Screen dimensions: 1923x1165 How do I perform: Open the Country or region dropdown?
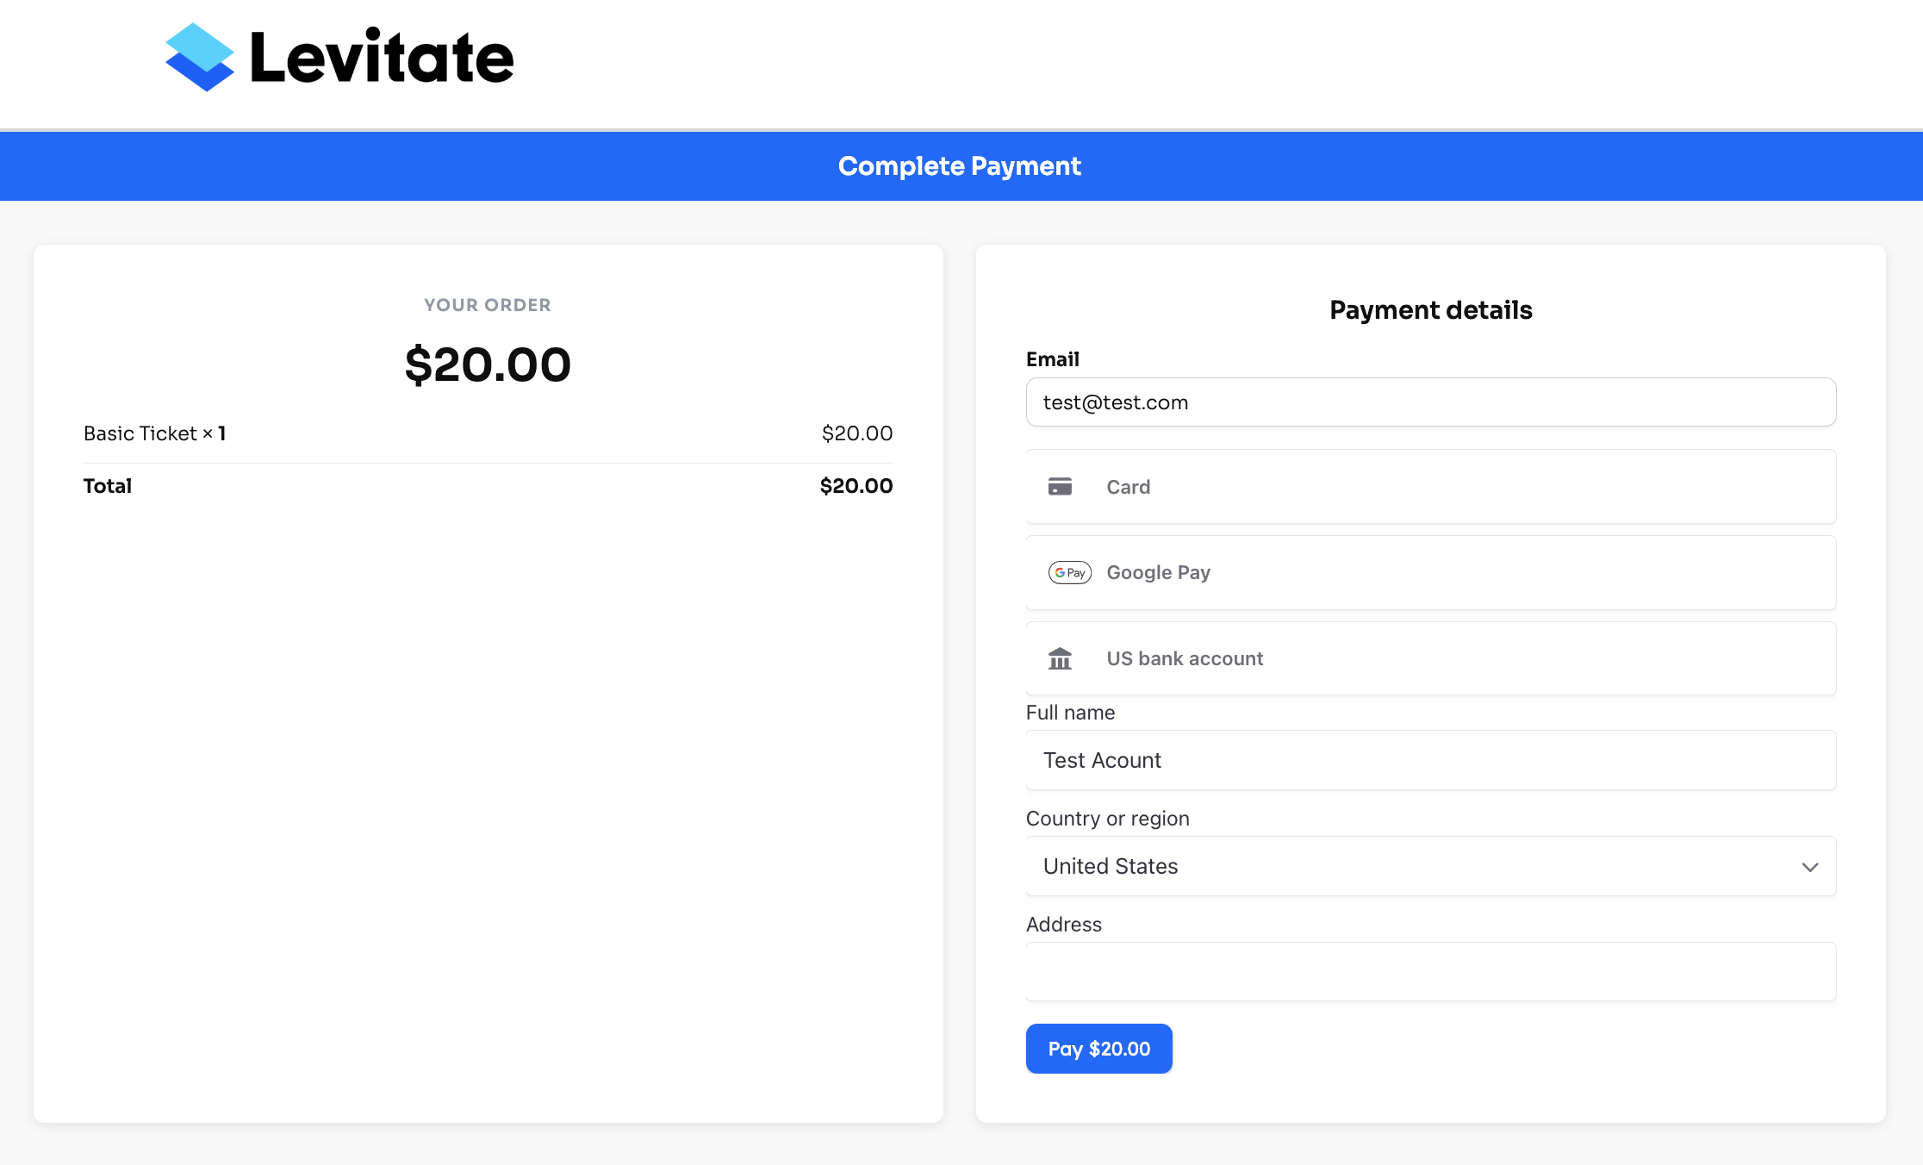pos(1430,866)
